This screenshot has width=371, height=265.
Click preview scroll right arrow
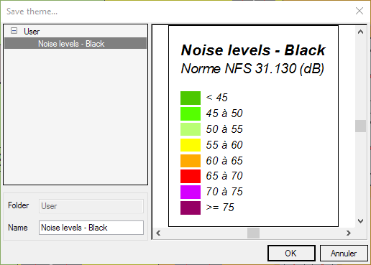(x=349, y=233)
